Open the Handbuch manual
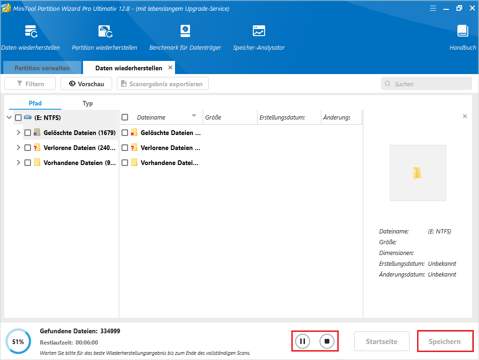 tap(463, 31)
